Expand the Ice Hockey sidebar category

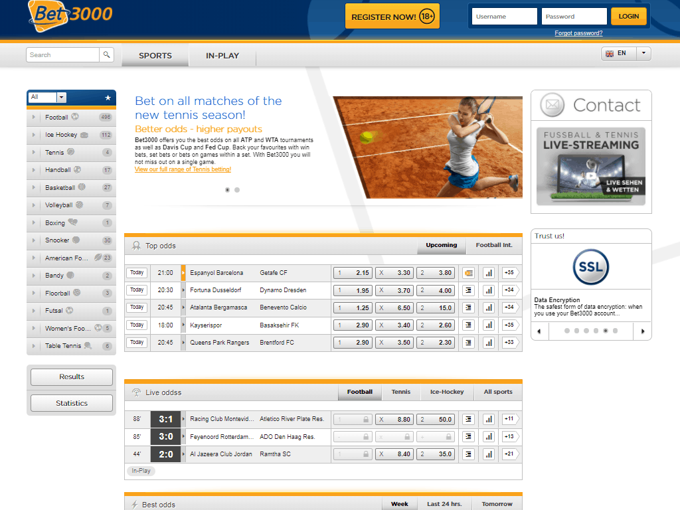click(x=71, y=135)
